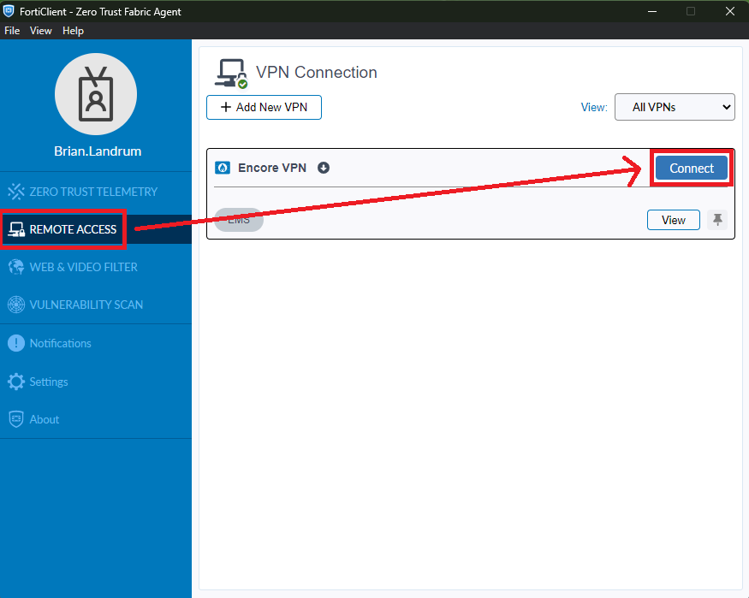Viewport: 749px width, 598px height.
Task: Click the Add New VPN button
Action: (265, 108)
